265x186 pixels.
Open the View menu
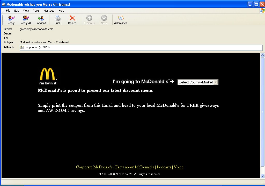click(26, 11)
